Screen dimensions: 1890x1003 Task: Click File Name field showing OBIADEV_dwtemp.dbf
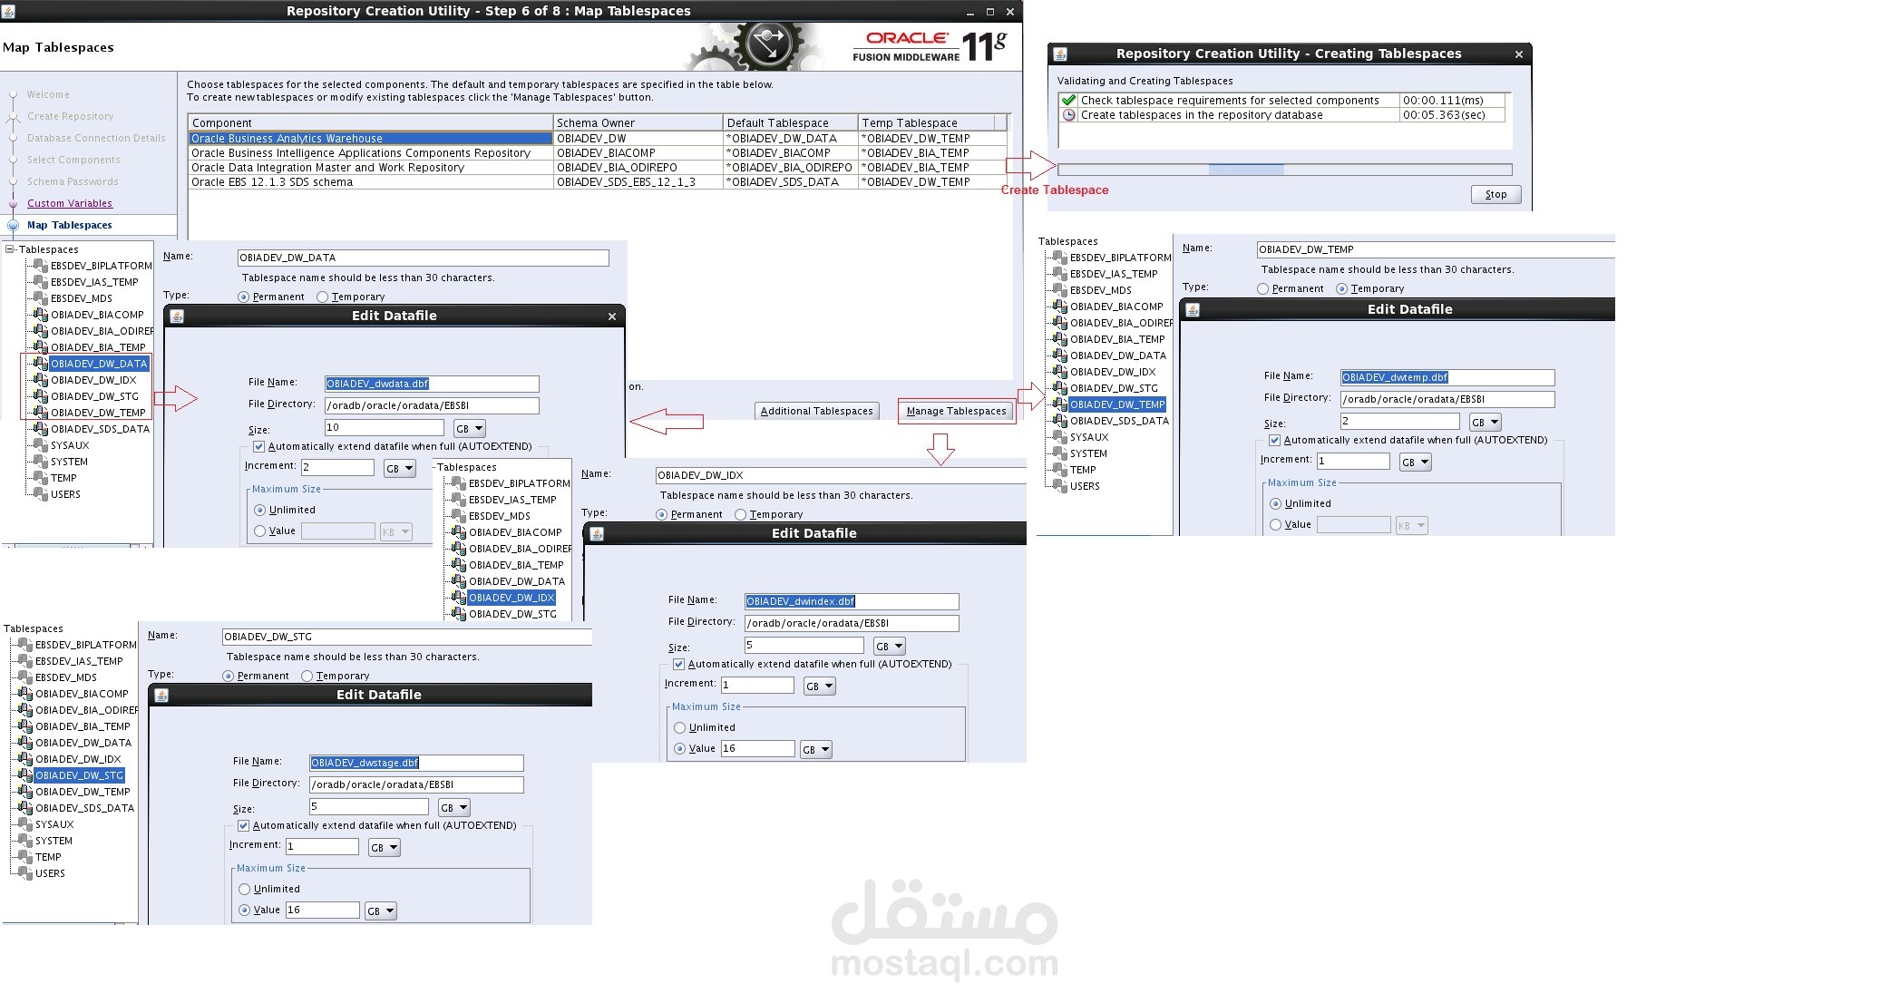tap(1447, 377)
